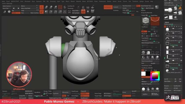Select the black secondary color swatch

point(148,74)
